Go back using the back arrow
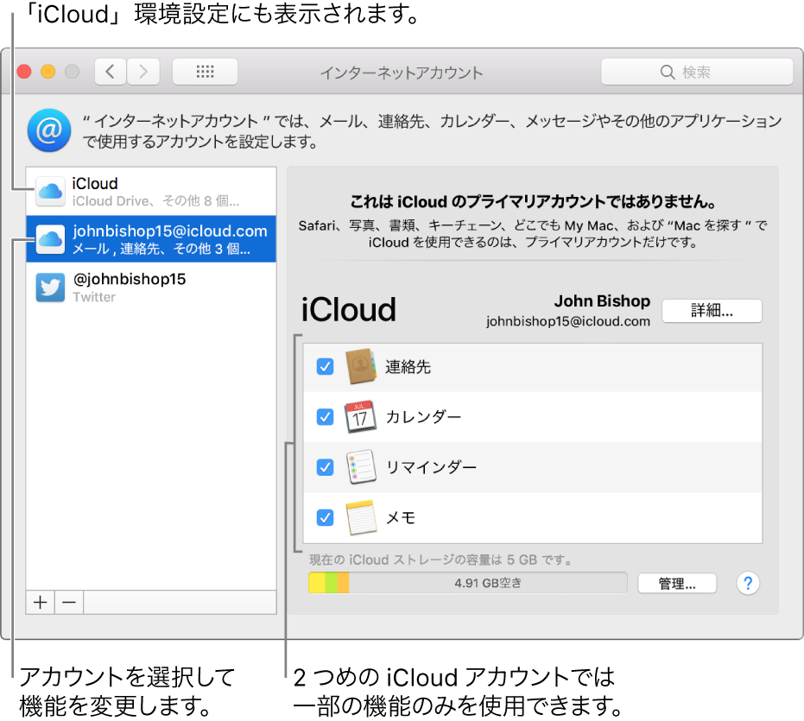The height and width of the screenshot is (721, 804). click(110, 72)
